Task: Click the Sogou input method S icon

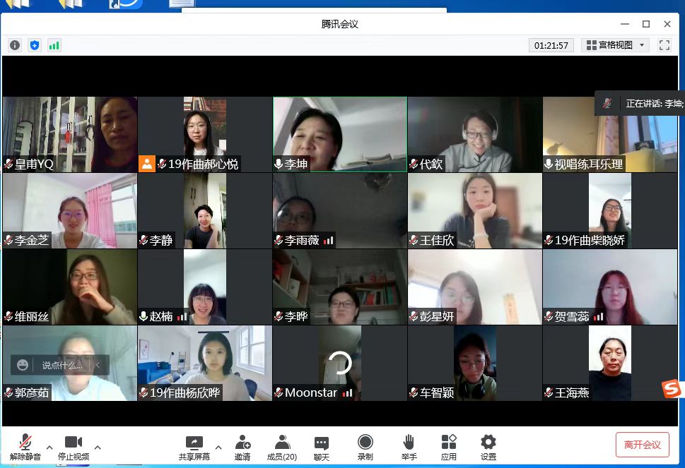Action: pyautogui.click(x=672, y=388)
